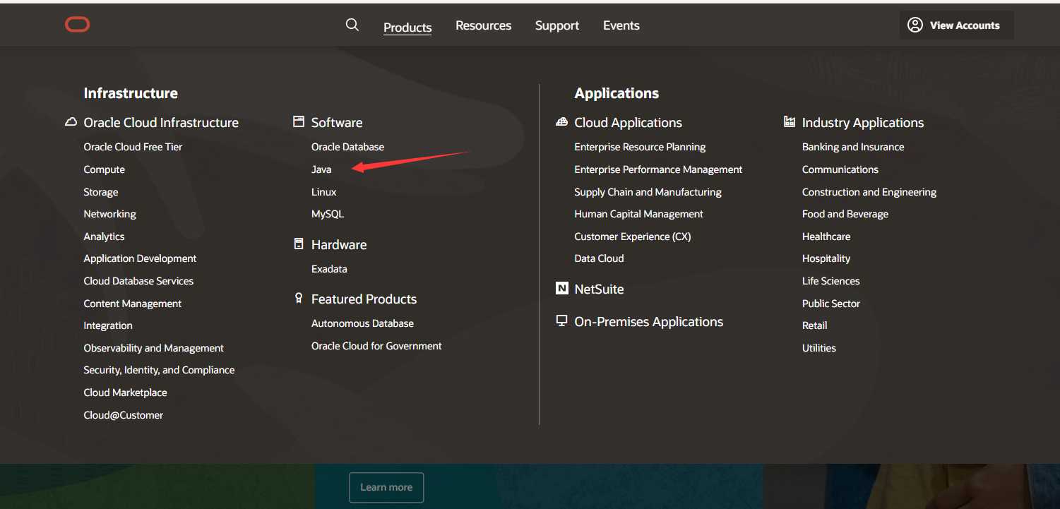Image resolution: width=1060 pixels, height=509 pixels.
Task: Go to Networking
Action: click(x=109, y=214)
